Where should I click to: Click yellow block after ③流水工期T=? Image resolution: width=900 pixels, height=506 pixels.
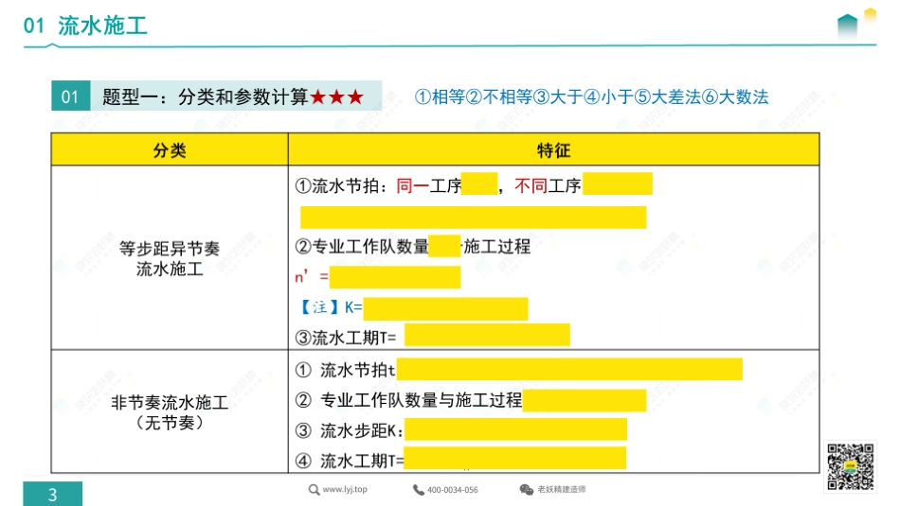(487, 335)
